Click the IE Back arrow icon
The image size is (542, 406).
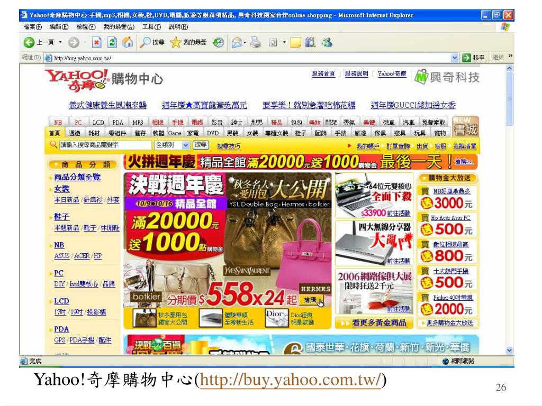pos(29,42)
